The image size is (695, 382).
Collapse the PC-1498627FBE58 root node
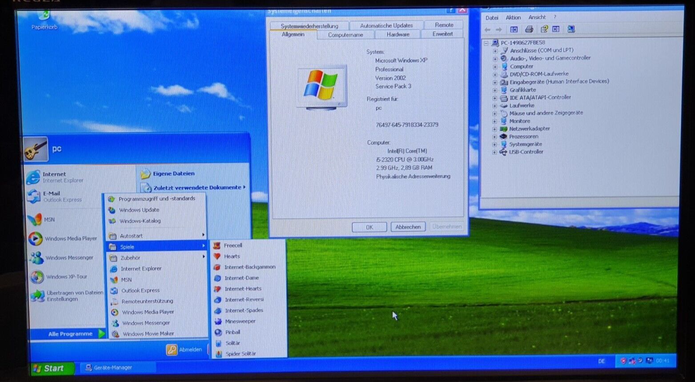click(486, 43)
